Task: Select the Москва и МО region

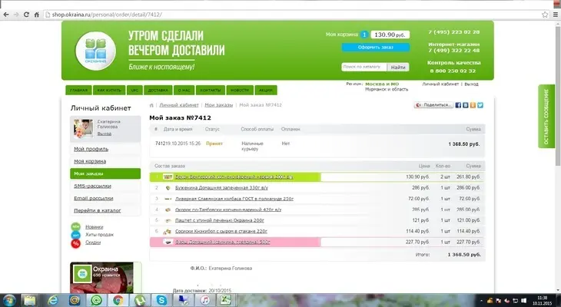Action: pos(382,84)
